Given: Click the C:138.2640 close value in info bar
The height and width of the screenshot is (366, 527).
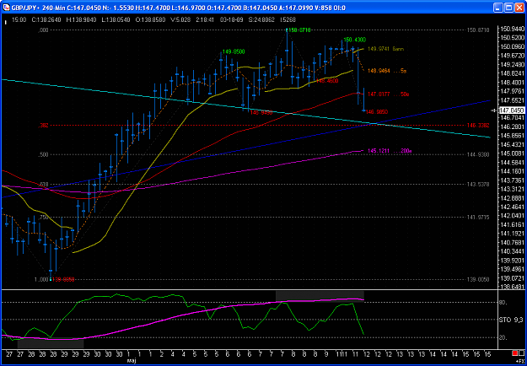Looking at the screenshot, I should (45, 20).
